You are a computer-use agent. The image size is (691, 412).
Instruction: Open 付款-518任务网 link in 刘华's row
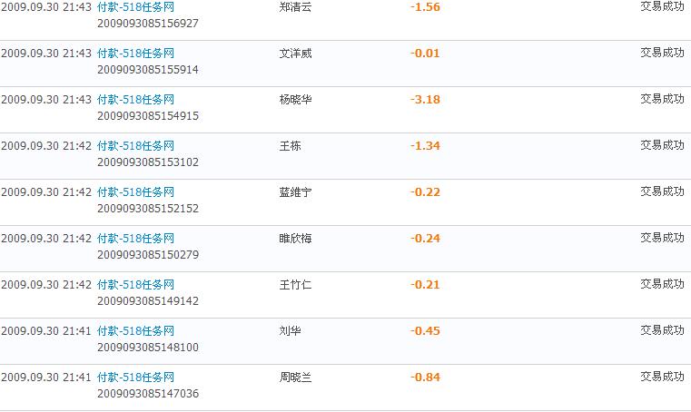(135, 330)
